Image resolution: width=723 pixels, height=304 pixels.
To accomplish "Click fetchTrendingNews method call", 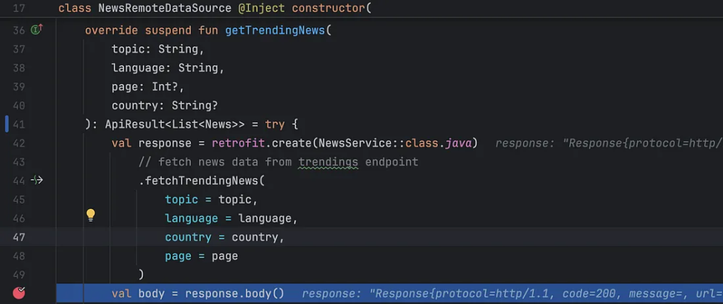I will pyautogui.click(x=201, y=181).
